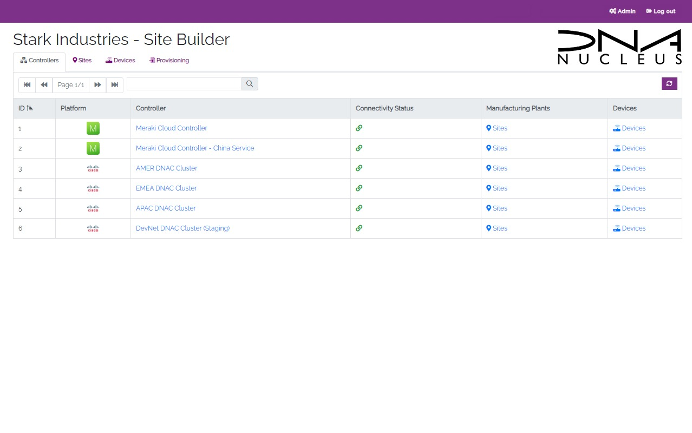Switch to the Sites tab
Screen dimensions: 692x433
click(82, 60)
